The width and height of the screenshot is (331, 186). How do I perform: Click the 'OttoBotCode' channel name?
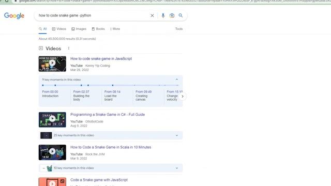94,121
